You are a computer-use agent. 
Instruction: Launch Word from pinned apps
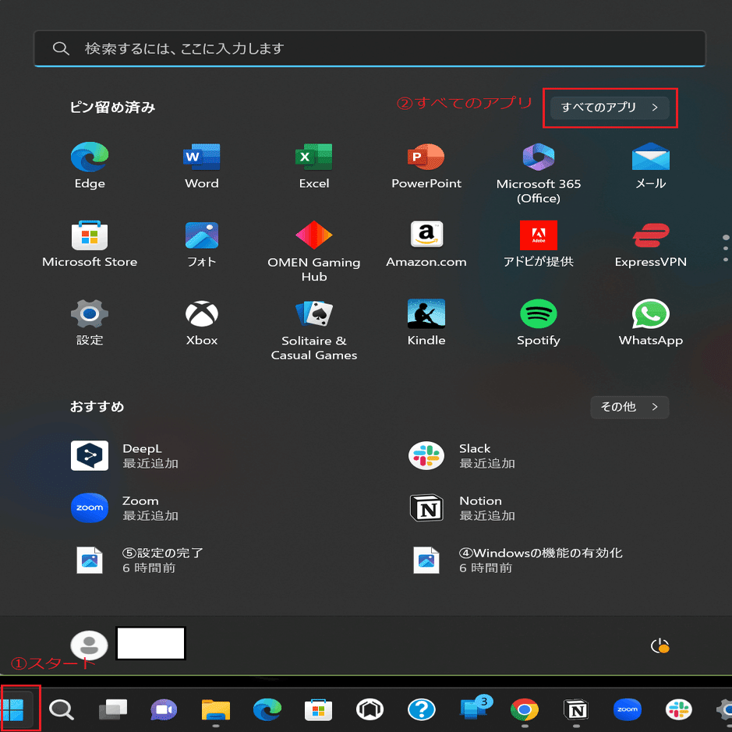tap(202, 166)
